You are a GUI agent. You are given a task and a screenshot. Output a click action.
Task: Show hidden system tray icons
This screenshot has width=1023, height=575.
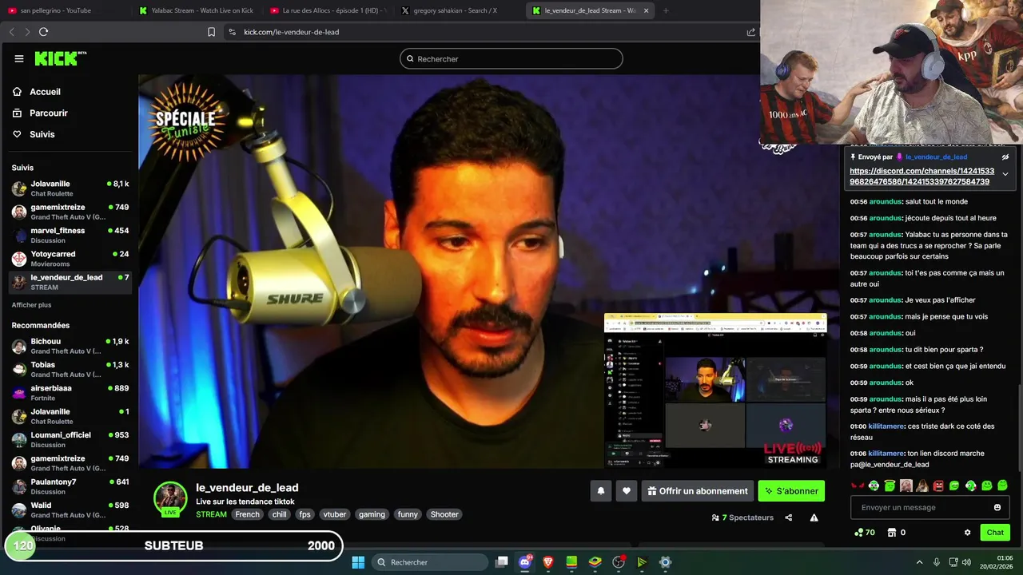(919, 562)
